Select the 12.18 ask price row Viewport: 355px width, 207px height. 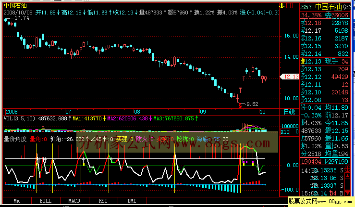point(325,23)
